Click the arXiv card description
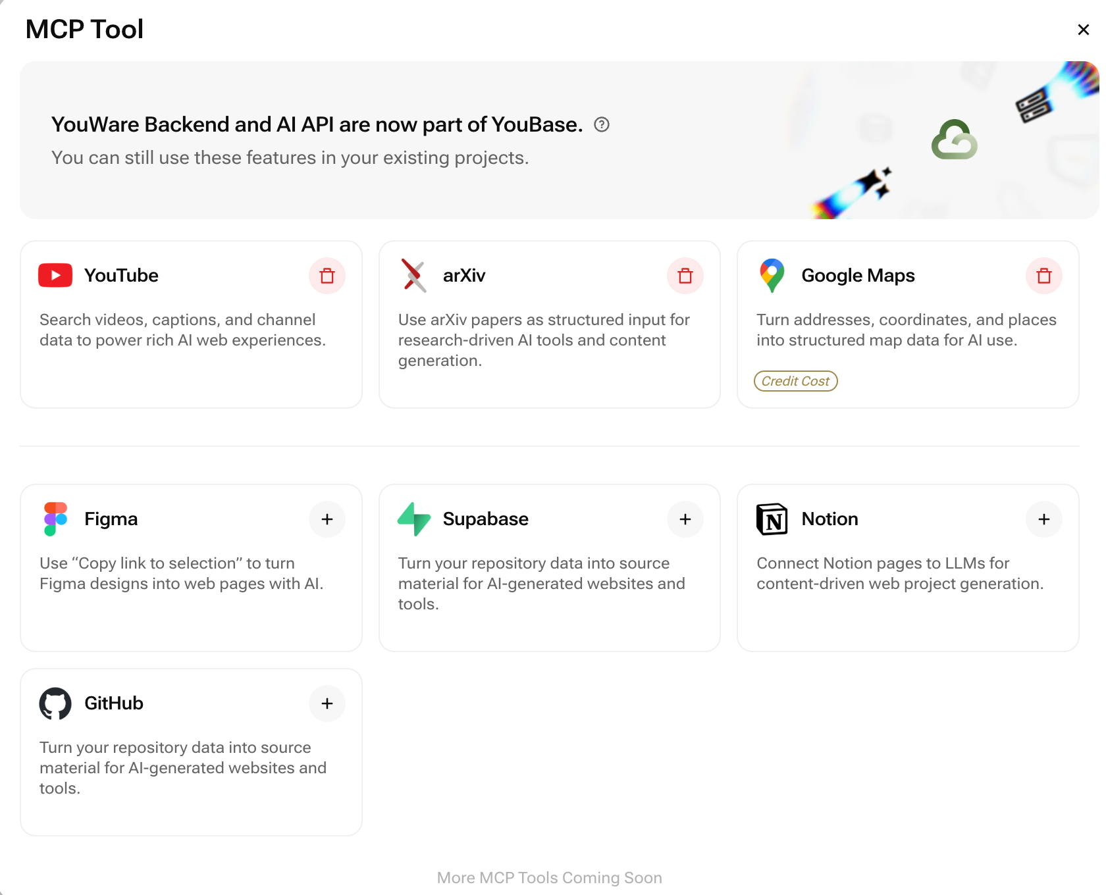Screen dimensions: 1106x895 pyautogui.click(x=544, y=340)
